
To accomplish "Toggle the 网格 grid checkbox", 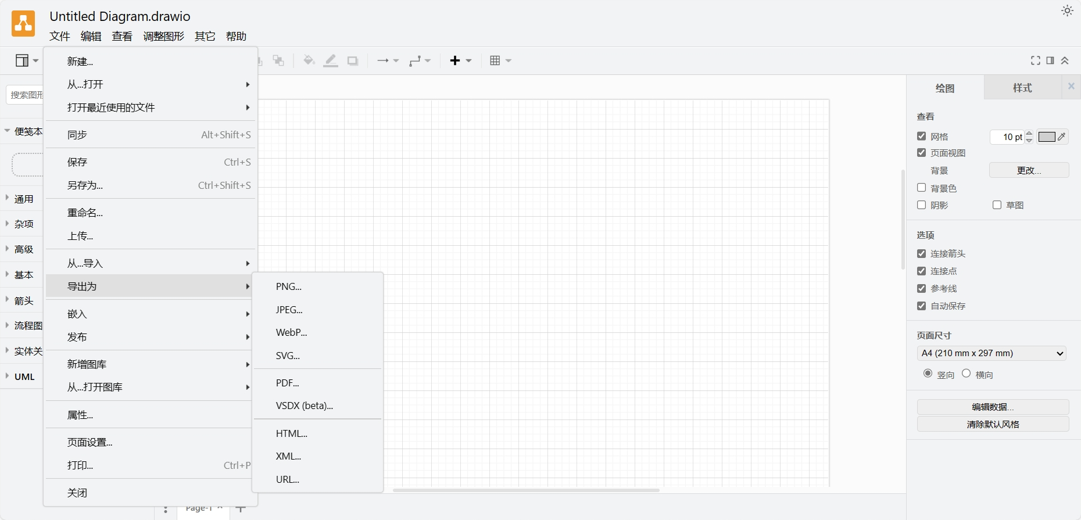I will click(921, 136).
